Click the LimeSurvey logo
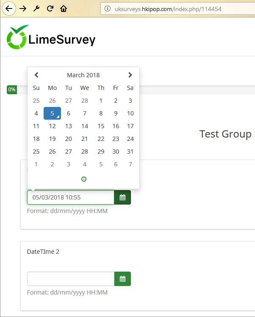The width and height of the screenshot is (255, 317). click(51, 38)
